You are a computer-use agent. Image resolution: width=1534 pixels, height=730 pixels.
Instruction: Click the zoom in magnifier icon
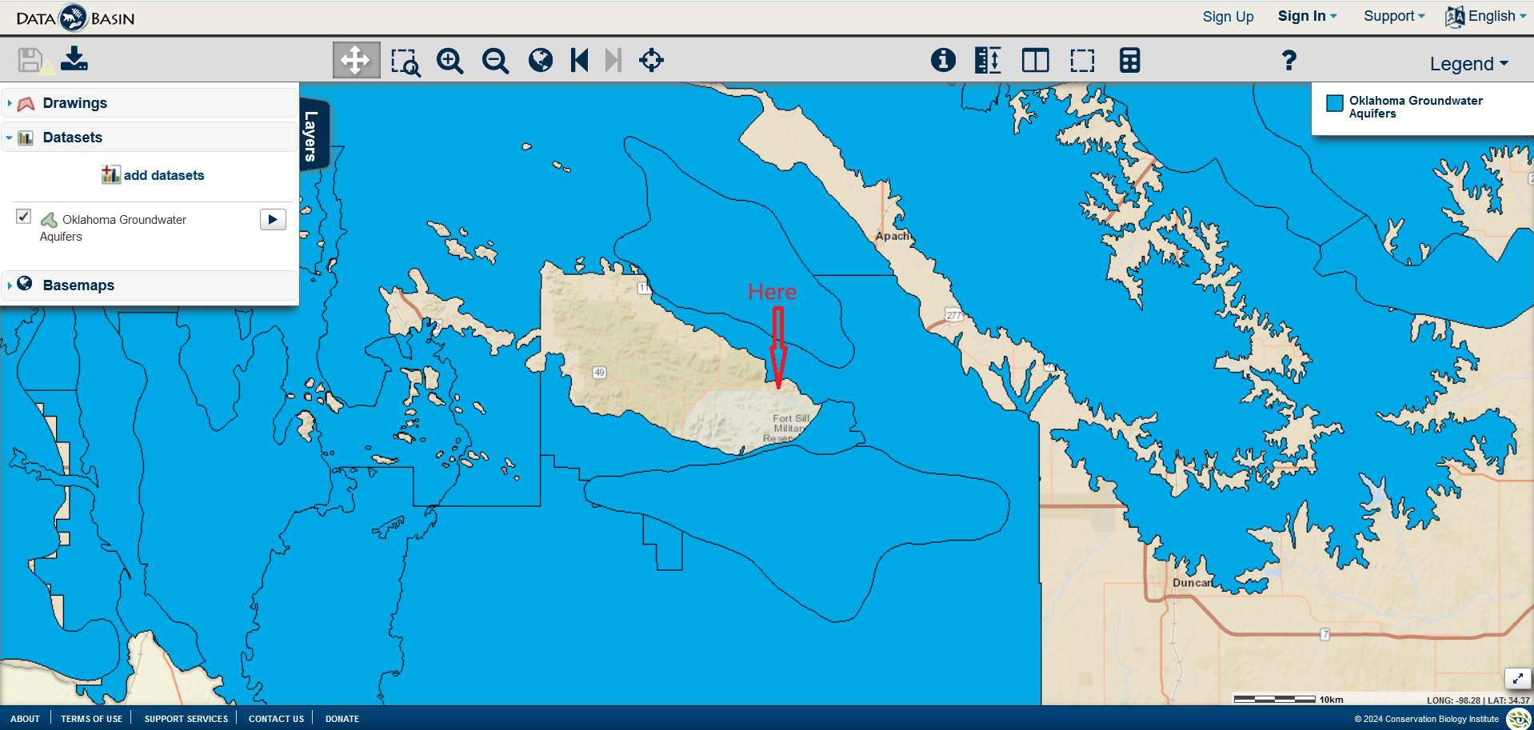(450, 61)
